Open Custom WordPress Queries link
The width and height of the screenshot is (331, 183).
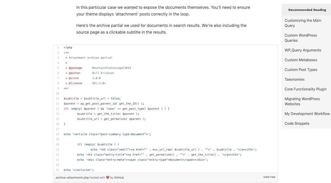pyautogui.click(x=301, y=38)
